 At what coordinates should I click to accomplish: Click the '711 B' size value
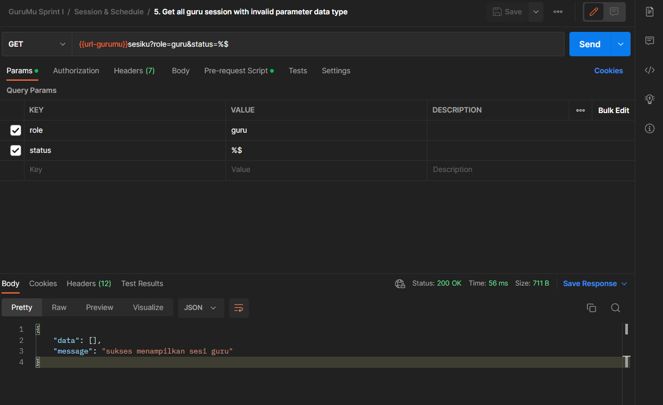[x=541, y=283]
